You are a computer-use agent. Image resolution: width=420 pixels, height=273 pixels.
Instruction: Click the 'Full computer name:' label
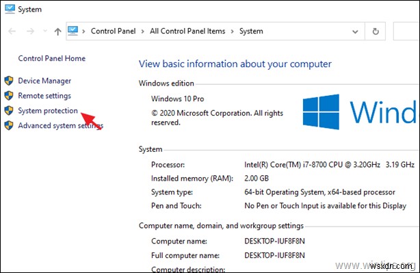185,255
